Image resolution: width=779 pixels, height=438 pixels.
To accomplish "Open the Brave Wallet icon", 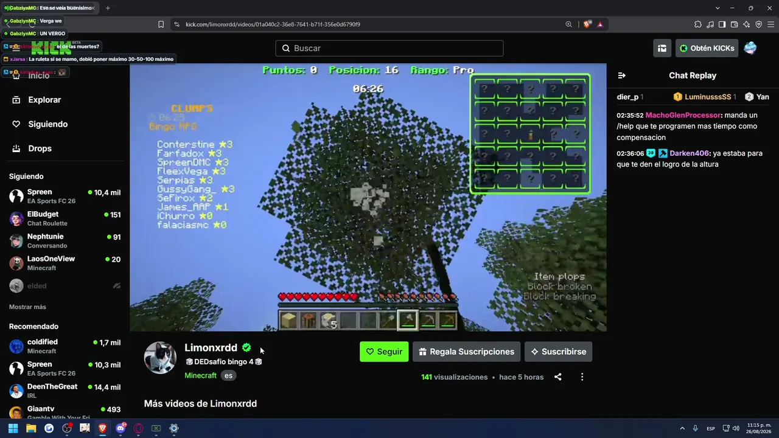I will point(735,24).
